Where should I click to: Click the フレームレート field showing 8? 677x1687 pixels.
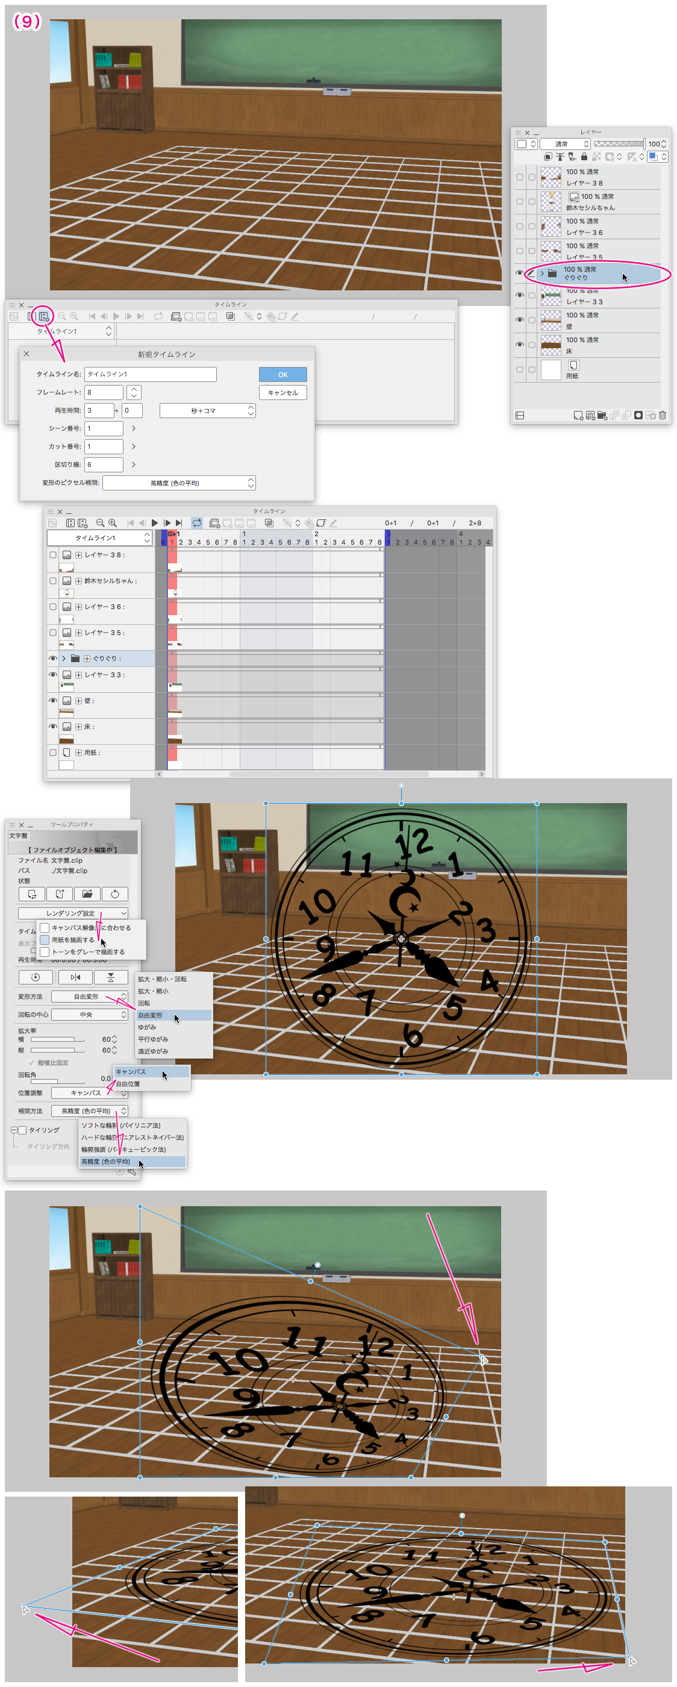point(104,392)
